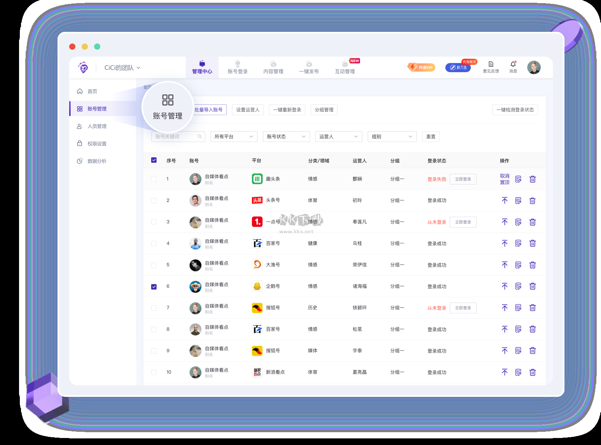
Task: Check the checkbox for row 3
Action: [x=154, y=222]
